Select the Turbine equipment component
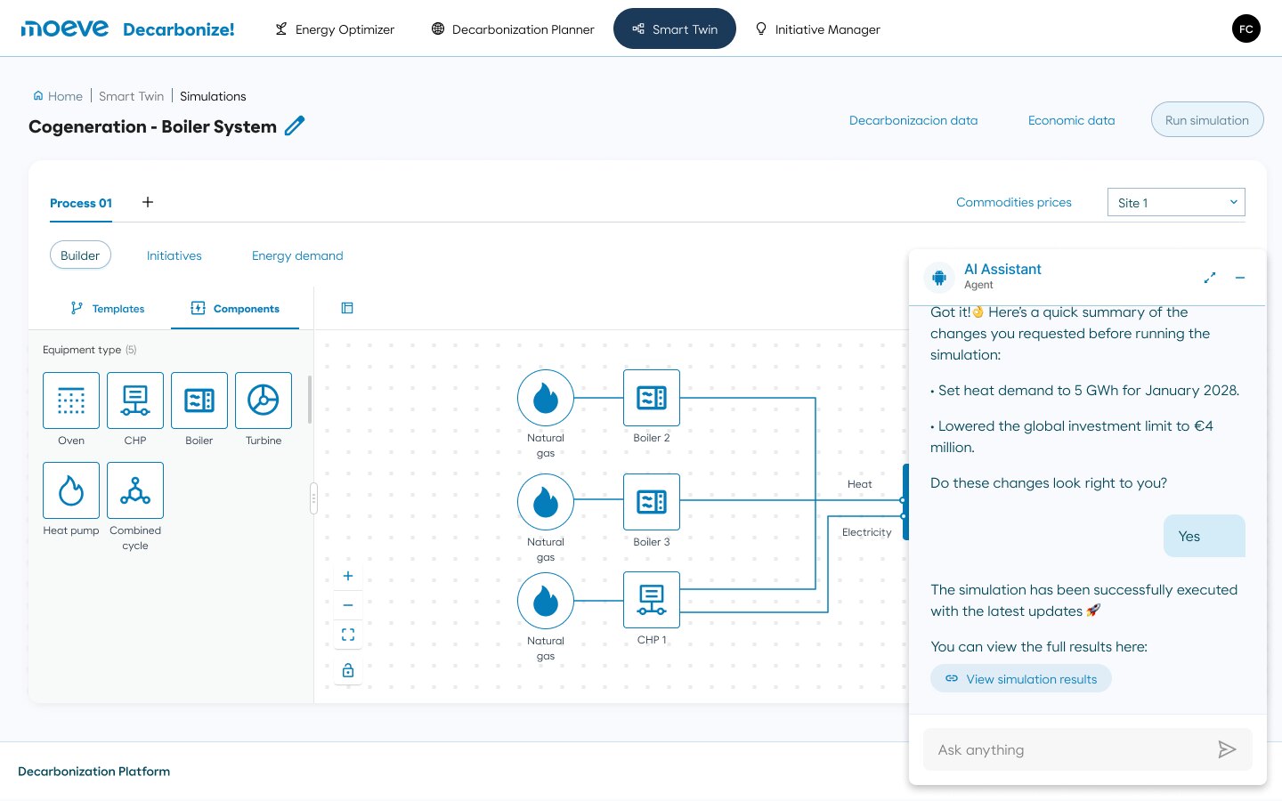 (x=264, y=400)
